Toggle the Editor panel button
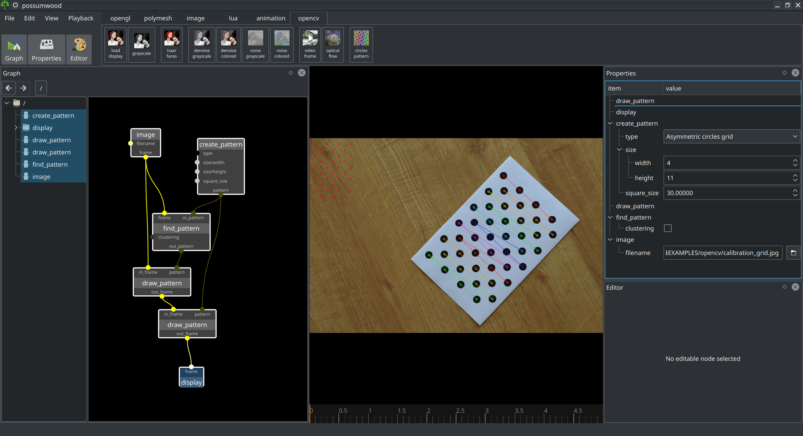803x436 pixels. 79,49
